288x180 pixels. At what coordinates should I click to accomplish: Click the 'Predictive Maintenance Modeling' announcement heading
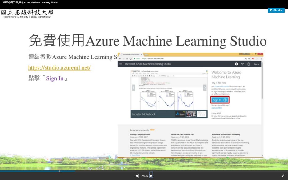click(x=226, y=134)
